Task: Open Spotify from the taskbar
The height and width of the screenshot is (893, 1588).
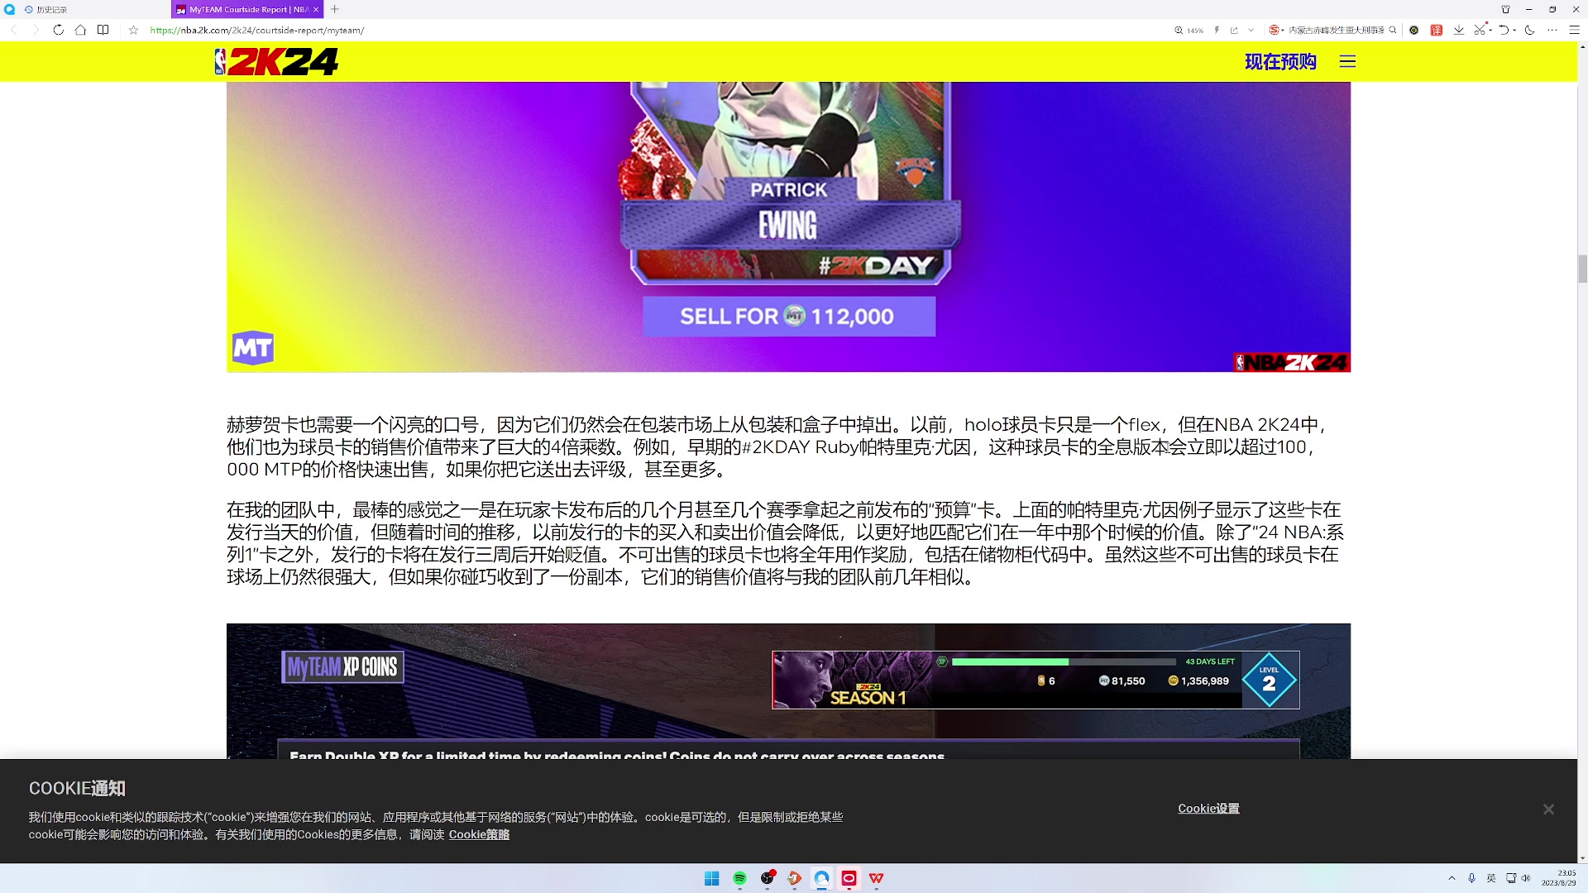Action: tap(739, 878)
